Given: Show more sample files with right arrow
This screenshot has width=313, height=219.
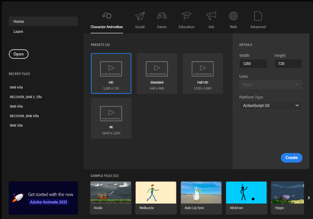Looking at the screenshot, I should pos(309,198).
